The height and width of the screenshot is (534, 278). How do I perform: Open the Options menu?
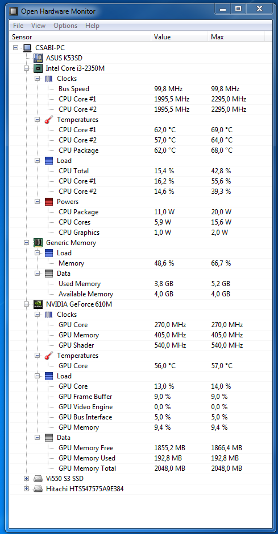(x=65, y=26)
